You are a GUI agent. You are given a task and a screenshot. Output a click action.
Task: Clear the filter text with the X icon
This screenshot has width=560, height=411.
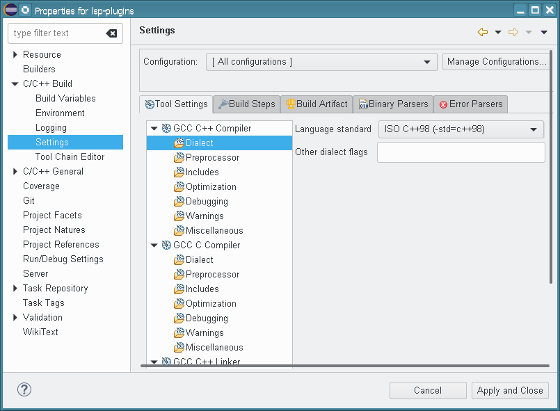point(111,33)
